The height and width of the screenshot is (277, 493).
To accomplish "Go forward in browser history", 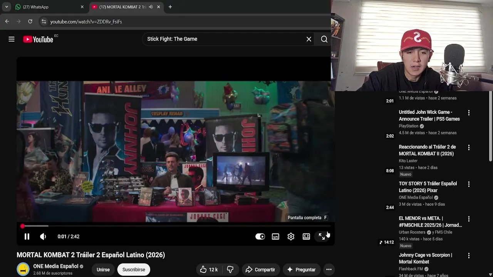I will click(18, 22).
